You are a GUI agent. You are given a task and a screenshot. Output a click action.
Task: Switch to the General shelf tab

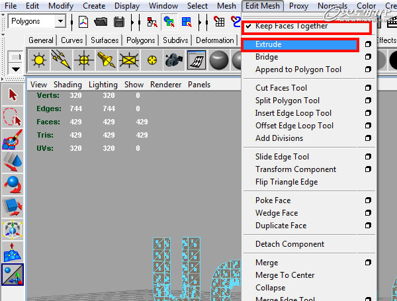coord(41,40)
